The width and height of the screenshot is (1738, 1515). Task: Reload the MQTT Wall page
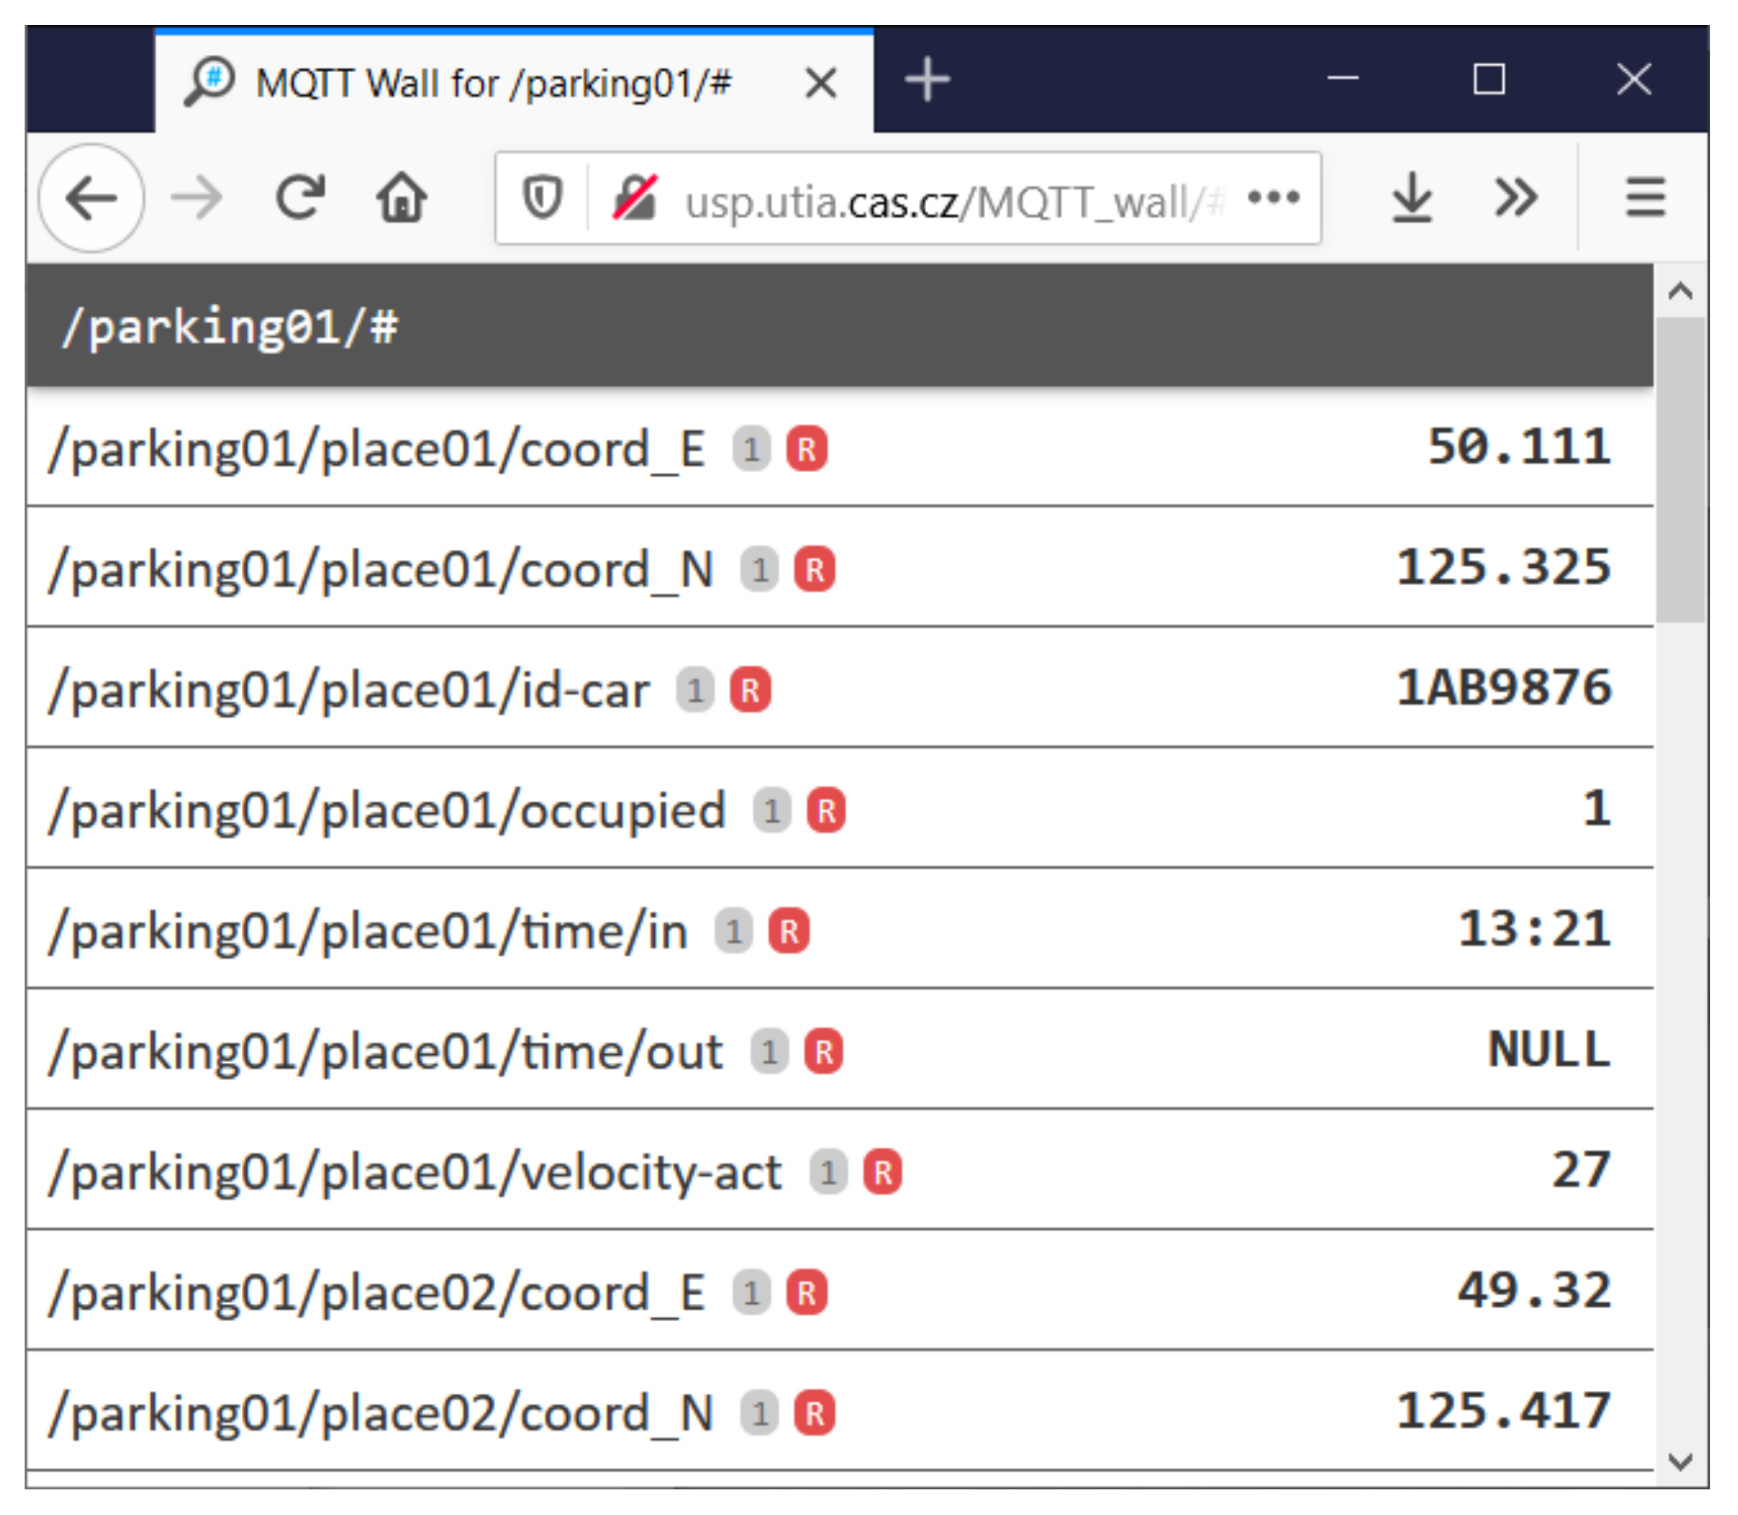pos(300,198)
